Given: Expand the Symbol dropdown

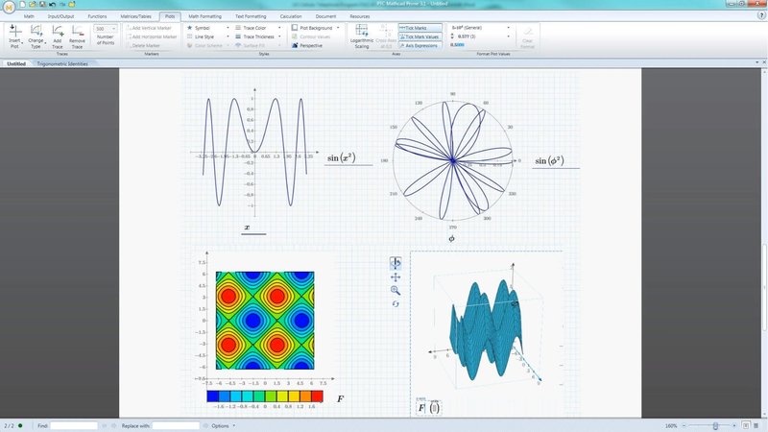Looking at the screenshot, I should point(228,28).
